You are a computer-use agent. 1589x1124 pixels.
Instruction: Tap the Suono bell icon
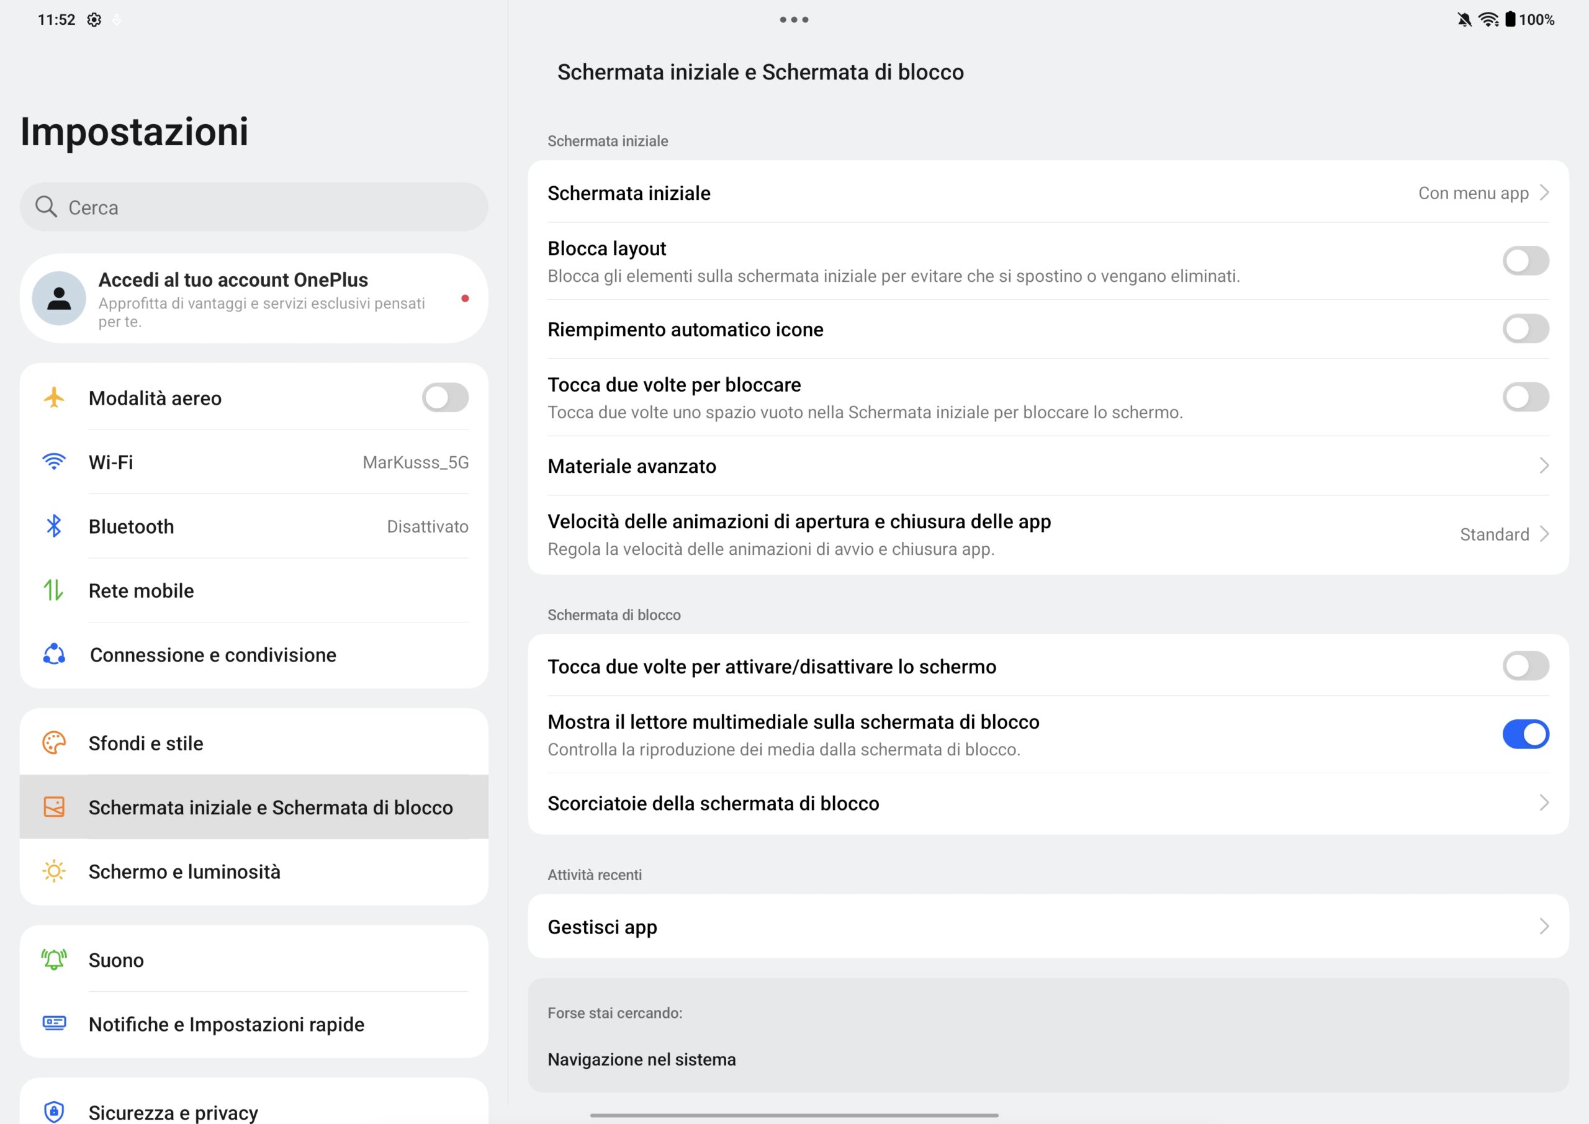[x=54, y=960]
